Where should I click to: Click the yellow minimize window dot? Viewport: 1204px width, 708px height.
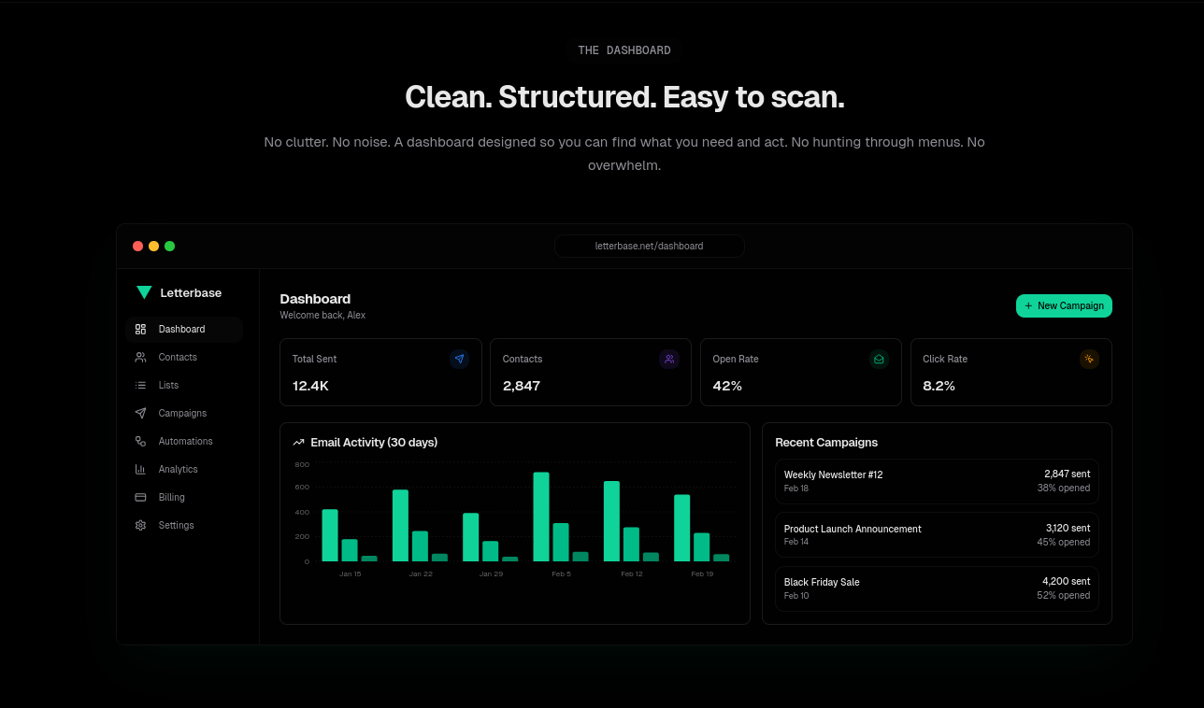[x=153, y=246]
